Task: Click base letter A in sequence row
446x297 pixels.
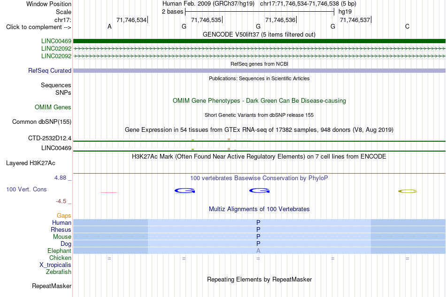Action: (x=109, y=27)
